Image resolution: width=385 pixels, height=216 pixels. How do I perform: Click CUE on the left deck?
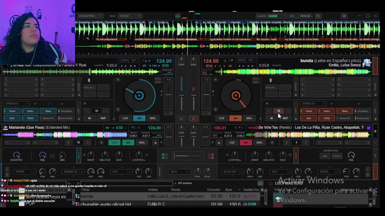[125, 118]
